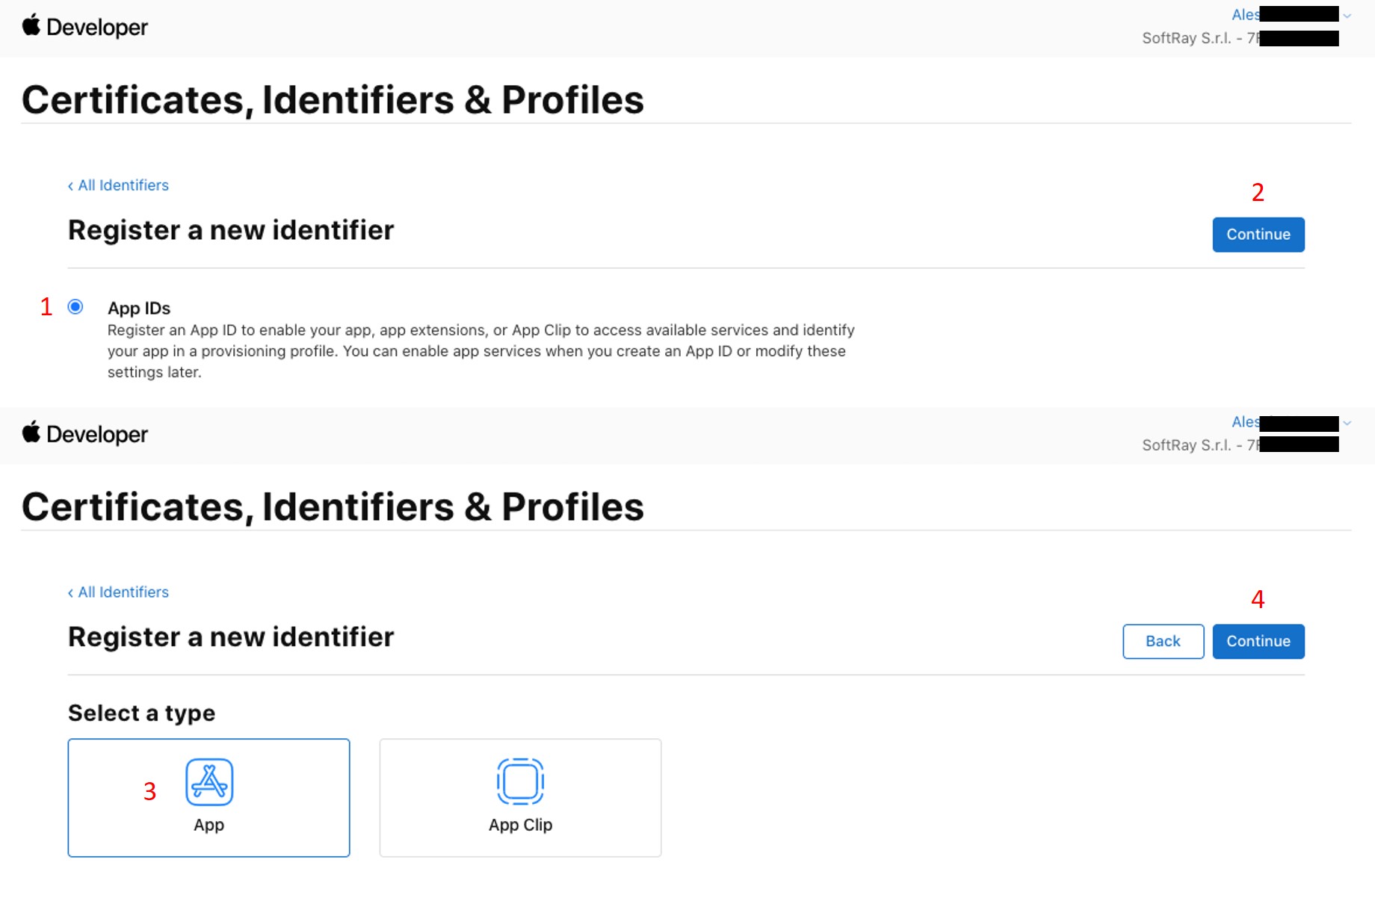
Task: Click the Back button
Action: coord(1163,641)
